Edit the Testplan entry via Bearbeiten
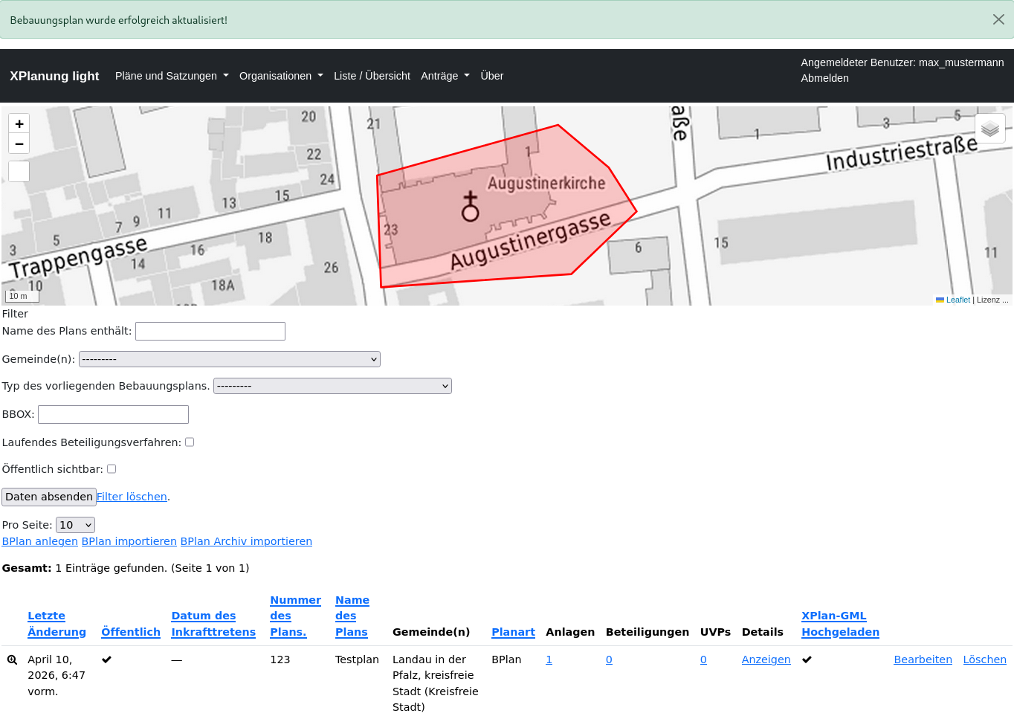The height and width of the screenshot is (716, 1014). pos(923,659)
